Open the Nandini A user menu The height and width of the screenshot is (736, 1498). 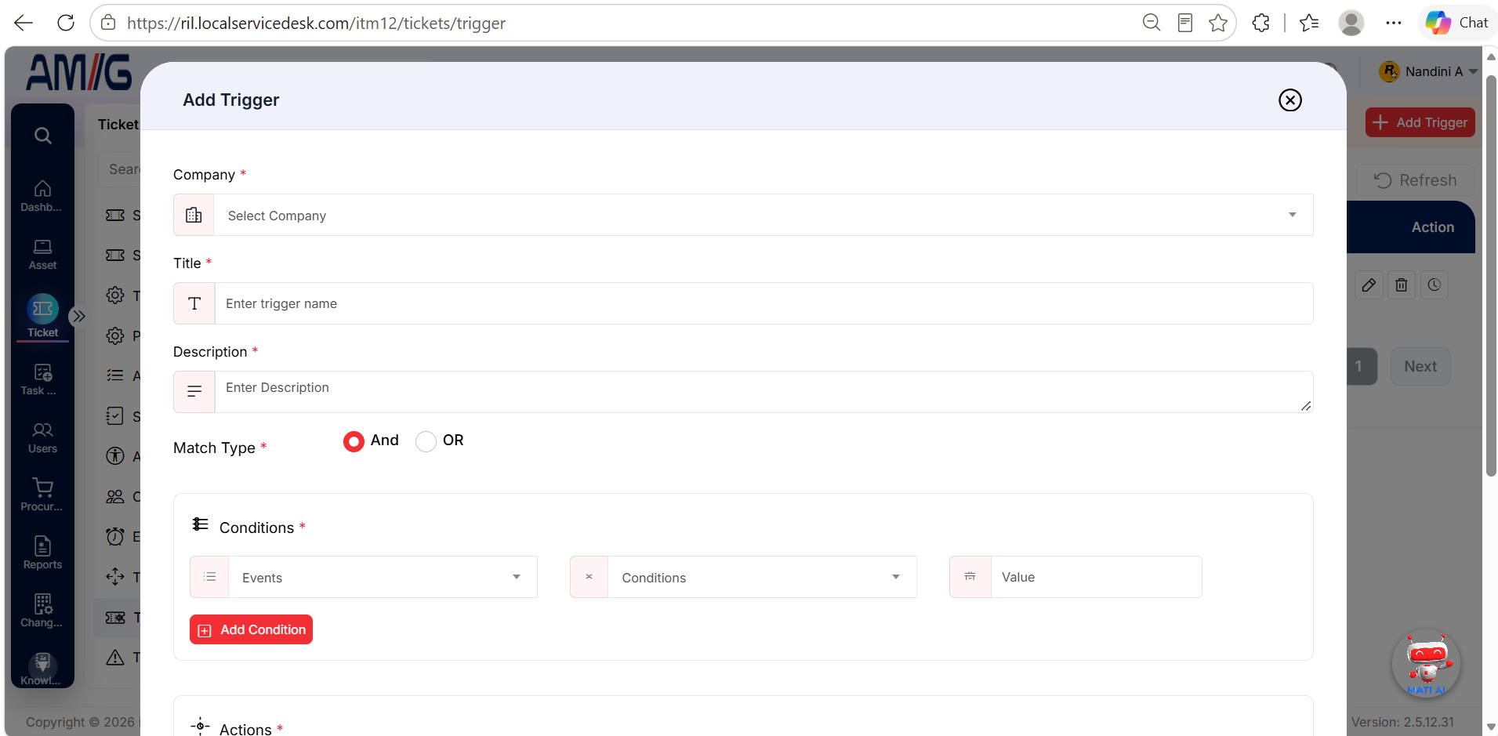click(x=1428, y=71)
